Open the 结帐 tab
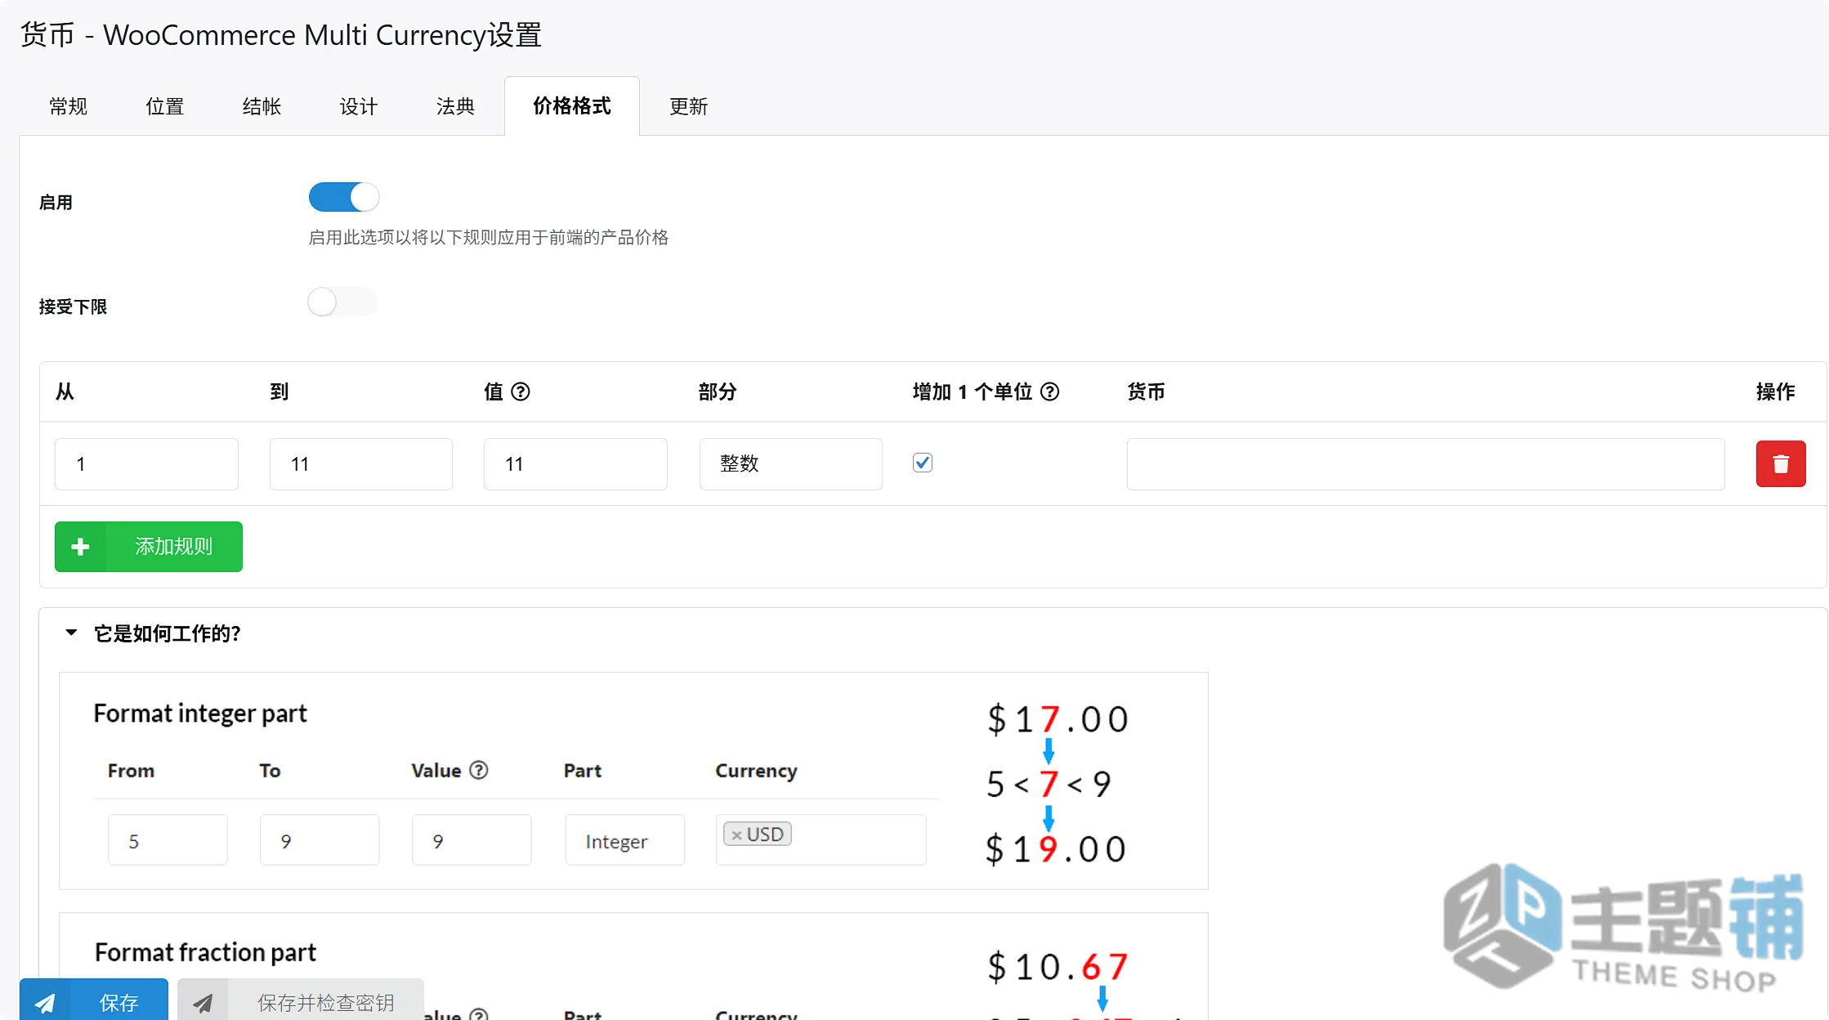This screenshot has height=1020, width=1829. point(262,106)
